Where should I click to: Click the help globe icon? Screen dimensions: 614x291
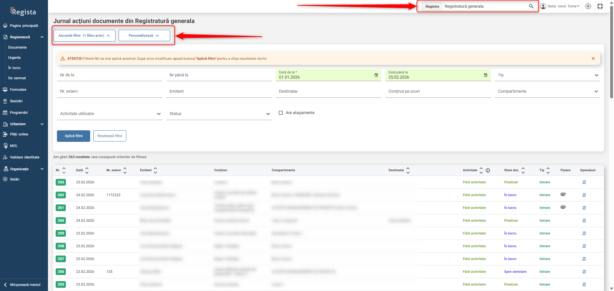click(x=600, y=6)
